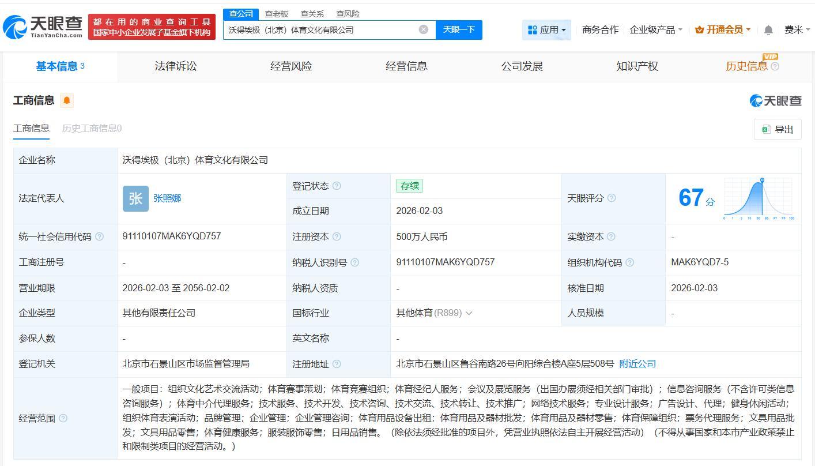Click the 张 legal representative avatar
The height and width of the screenshot is (466, 815).
(x=135, y=198)
